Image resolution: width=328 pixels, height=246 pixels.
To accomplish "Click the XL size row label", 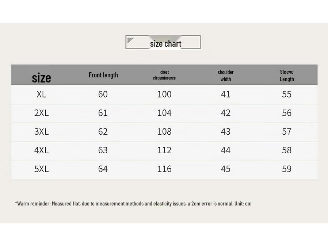I will (x=41, y=94).
